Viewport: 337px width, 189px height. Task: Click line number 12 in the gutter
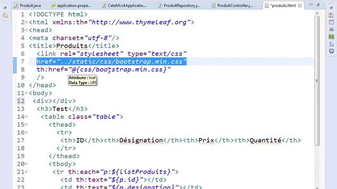tap(21, 101)
